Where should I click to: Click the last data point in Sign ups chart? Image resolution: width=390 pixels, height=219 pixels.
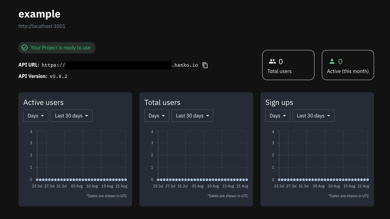tap(368, 179)
